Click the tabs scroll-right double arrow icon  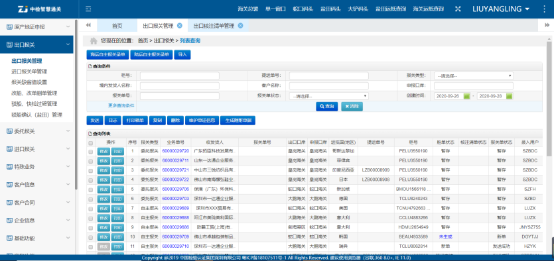pos(547,25)
